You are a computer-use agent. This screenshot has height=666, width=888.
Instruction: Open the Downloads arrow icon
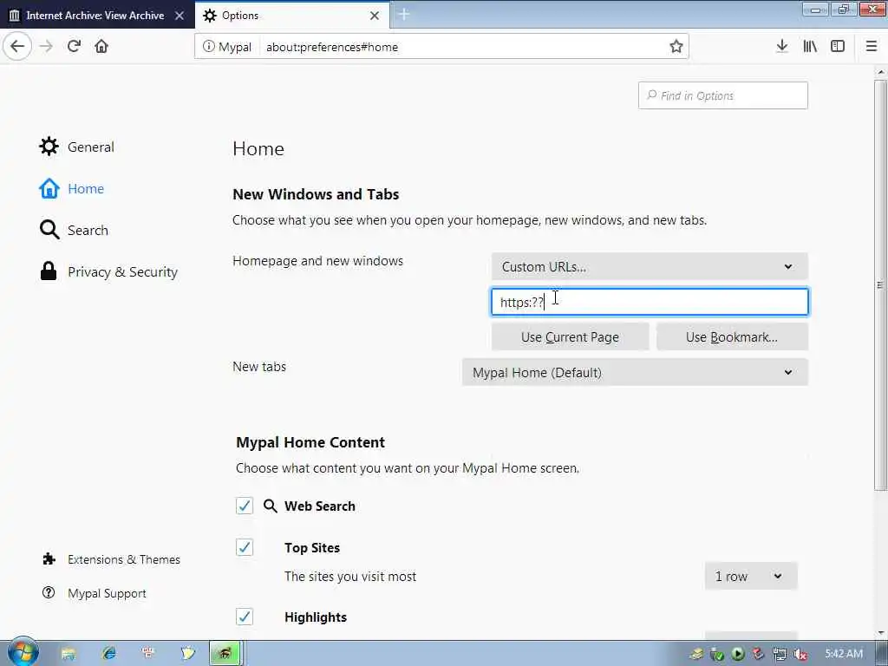(x=782, y=47)
